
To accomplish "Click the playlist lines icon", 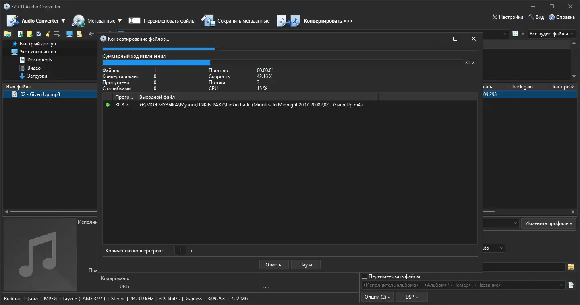I will [57, 34].
